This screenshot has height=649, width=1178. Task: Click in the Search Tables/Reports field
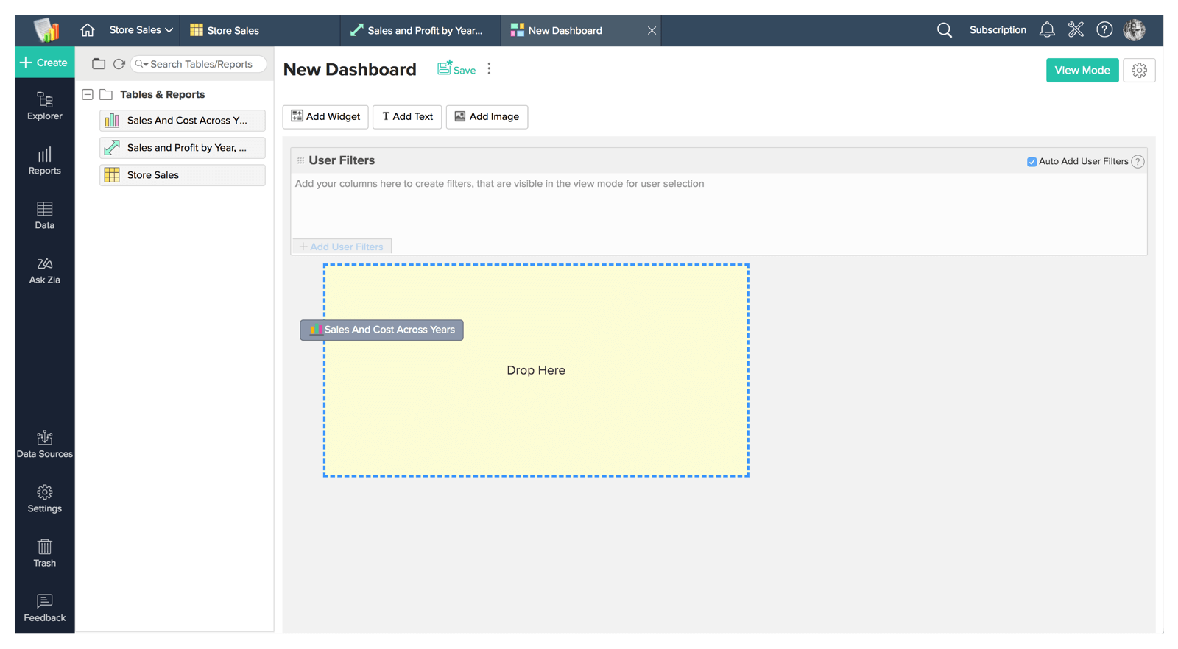[201, 64]
